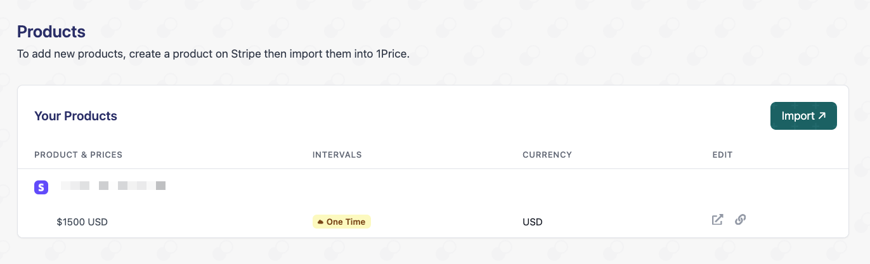The image size is (870, 264).
Task: Click the $1500 USD price
Action: point(82,222)
